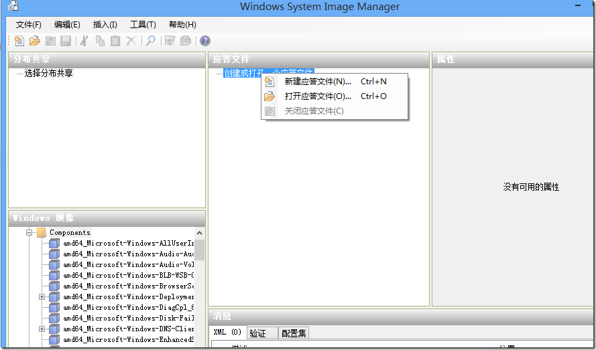596x350 pixels.
Task: Click the cube icon beside amd64_Microsoft-Windows-AllUserIn
Action: coord(54,243)
